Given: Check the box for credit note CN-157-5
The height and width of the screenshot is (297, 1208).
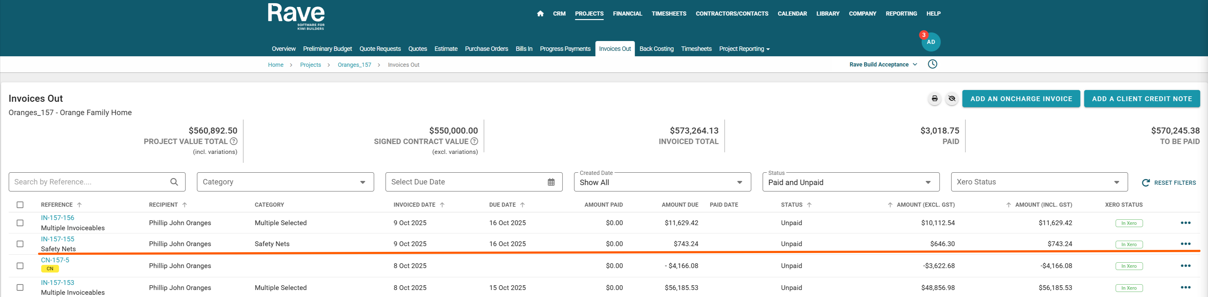Looking at the screenshot, I should pos(20,266).
